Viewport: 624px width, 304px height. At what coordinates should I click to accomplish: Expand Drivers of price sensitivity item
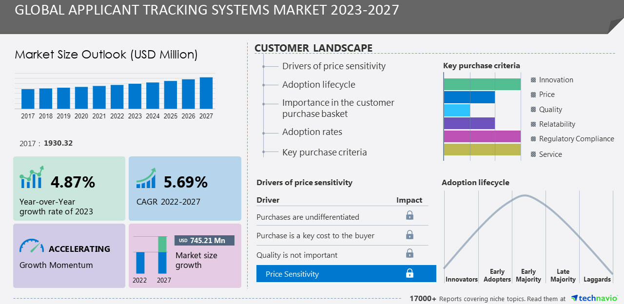click(x=333, y=66)
